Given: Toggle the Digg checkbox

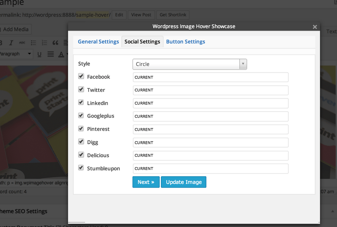Looking at the screenshot, I should click(81, 141).
